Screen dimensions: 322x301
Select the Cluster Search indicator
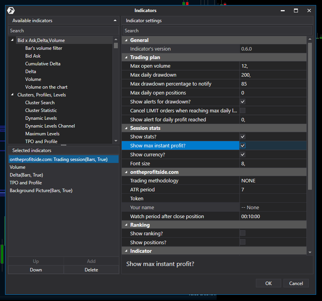click(x=40, y=103)
